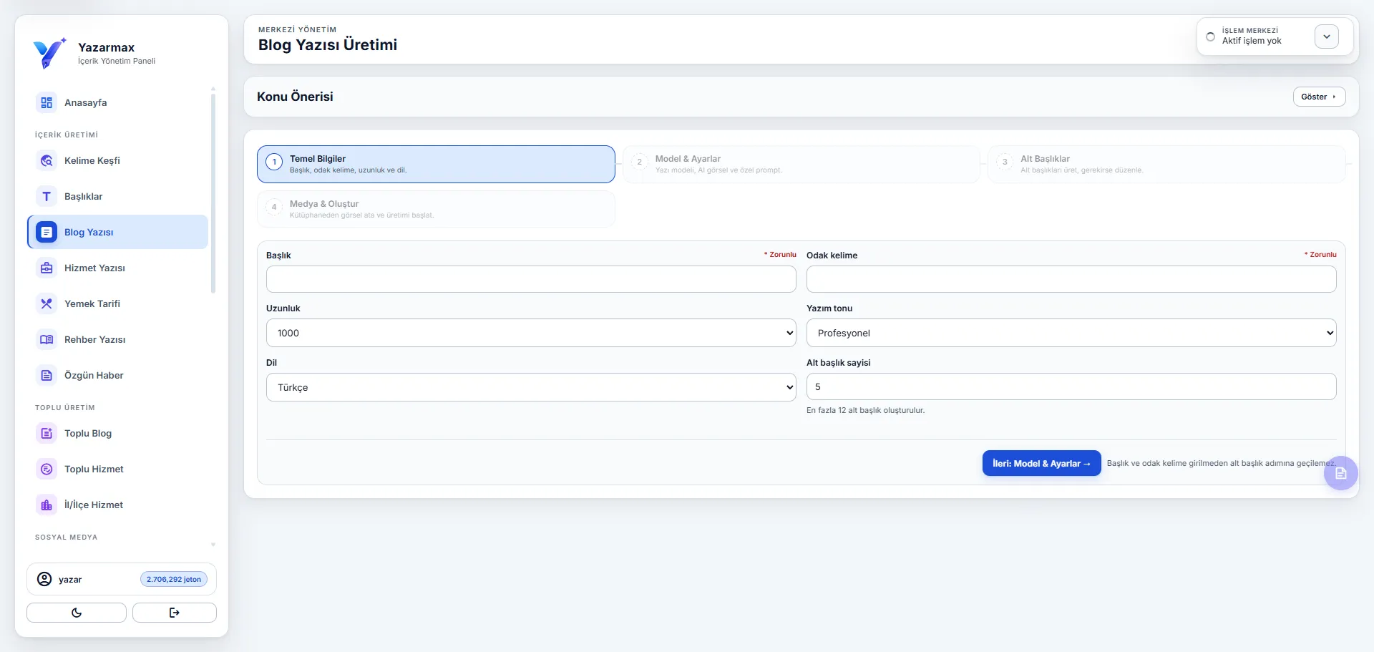This screenshot has height=652, width=1374.
Task: Click the Odak kelime input field
Action: pyautogui.click(x=1071, y=279)
